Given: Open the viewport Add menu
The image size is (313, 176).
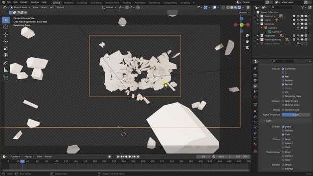Looking at the screenshot, I should pos(52,7).
